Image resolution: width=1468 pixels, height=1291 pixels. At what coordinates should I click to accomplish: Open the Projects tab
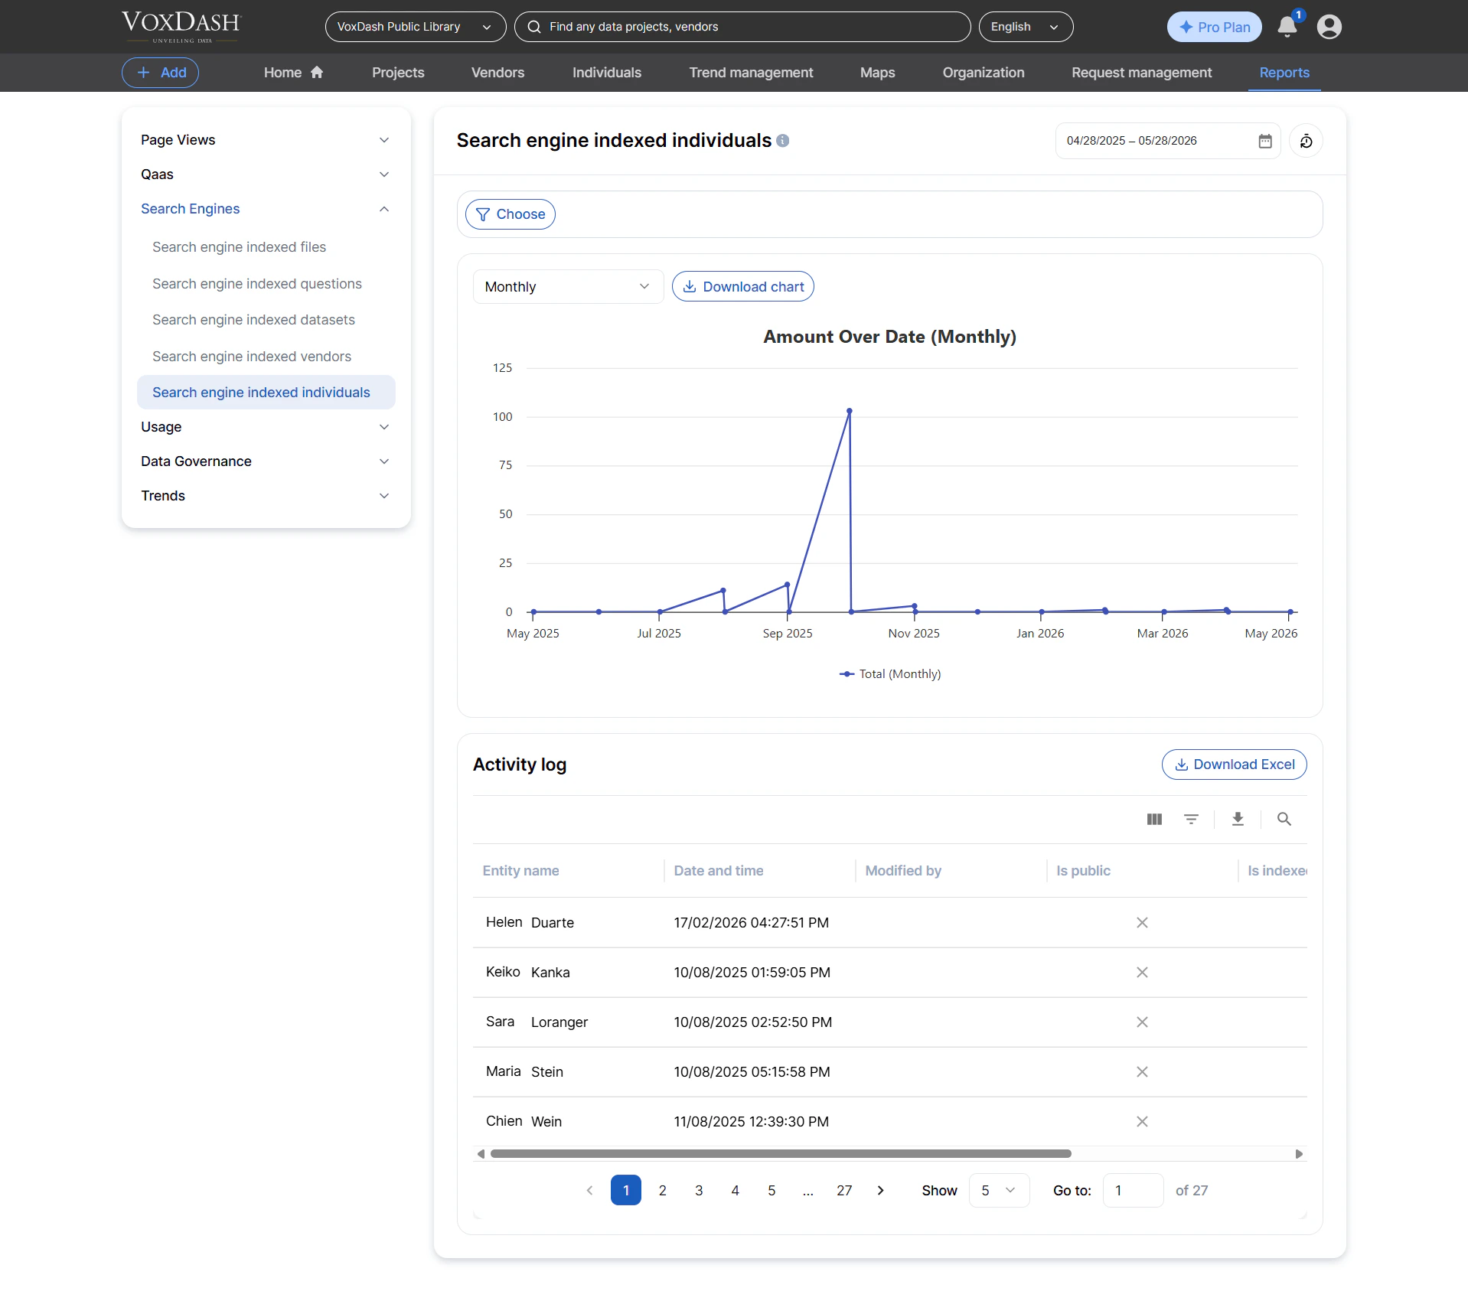(398, 73)
